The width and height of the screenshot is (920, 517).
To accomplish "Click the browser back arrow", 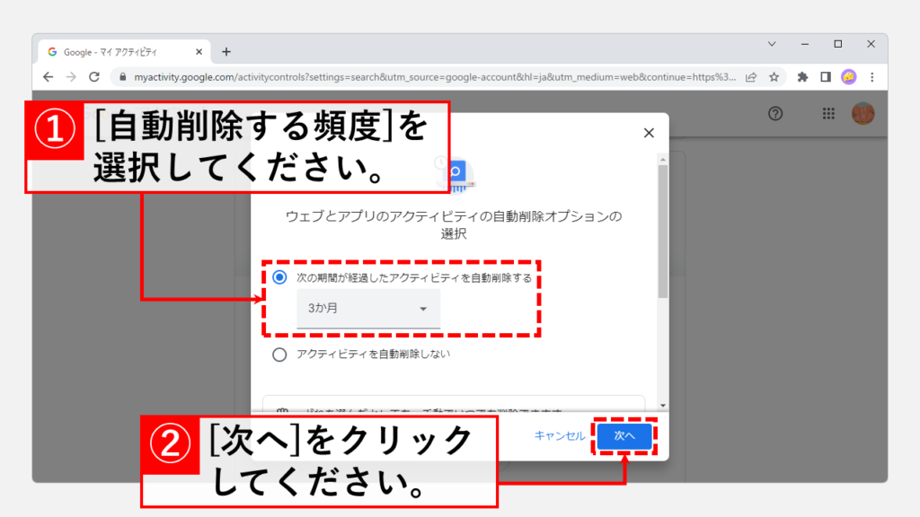I will pos(49,77).
